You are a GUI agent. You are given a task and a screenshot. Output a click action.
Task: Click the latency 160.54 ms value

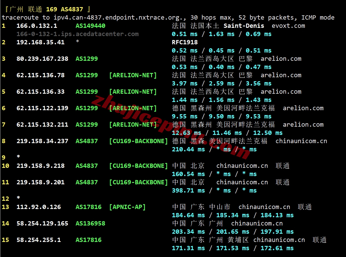tap(188, 174)
